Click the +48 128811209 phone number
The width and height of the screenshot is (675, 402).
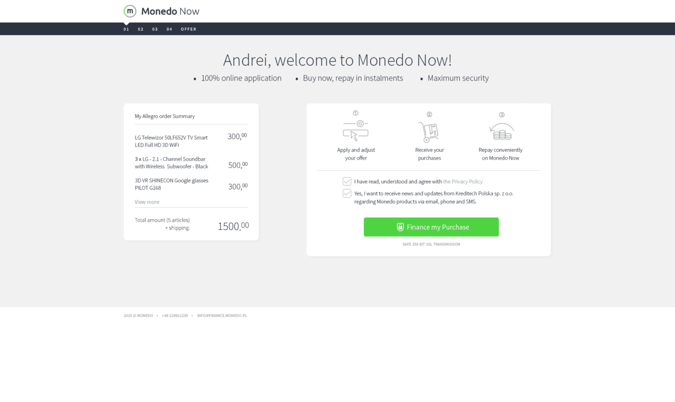[175, 316]
